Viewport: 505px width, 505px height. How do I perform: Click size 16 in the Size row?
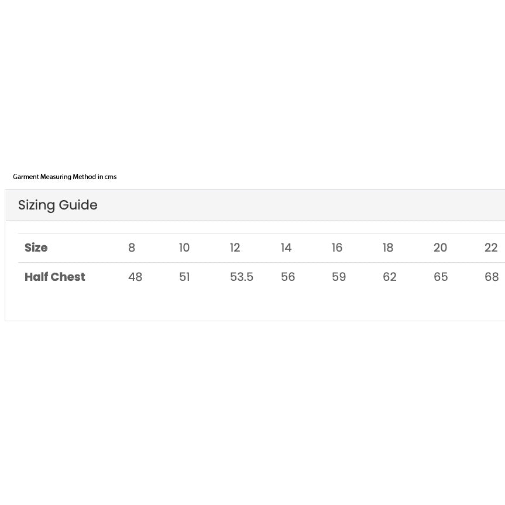(x=337, y=248)
